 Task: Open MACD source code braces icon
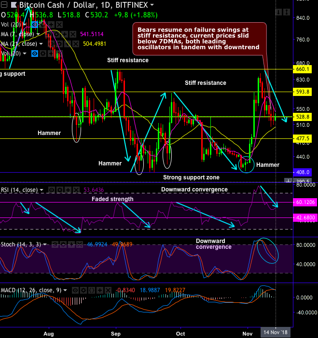[x=92, y=290]
